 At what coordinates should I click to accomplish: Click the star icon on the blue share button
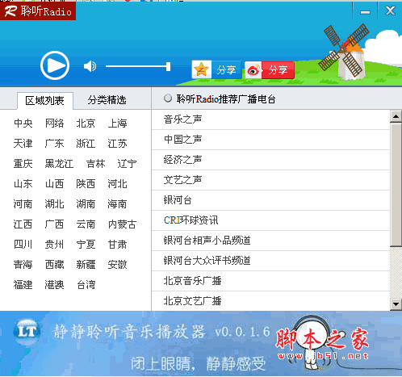point(201,69)
